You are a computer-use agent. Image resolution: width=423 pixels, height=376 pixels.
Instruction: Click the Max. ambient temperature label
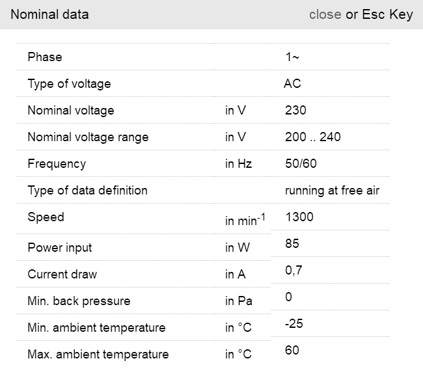pos(98,355)
